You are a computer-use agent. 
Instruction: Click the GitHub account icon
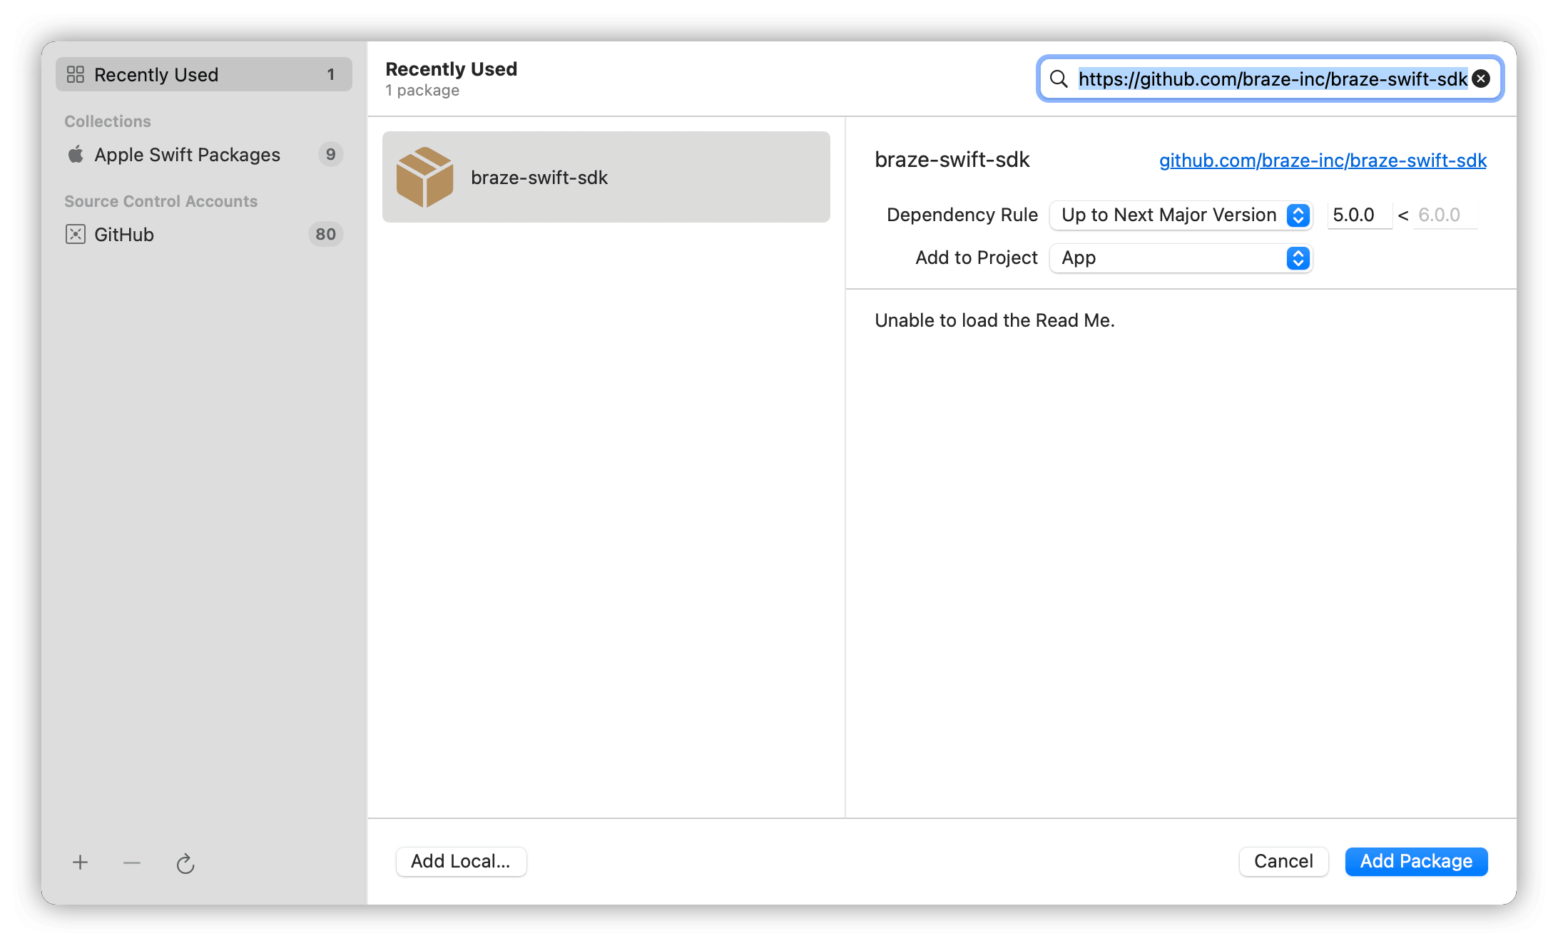[x=76, y=234]
